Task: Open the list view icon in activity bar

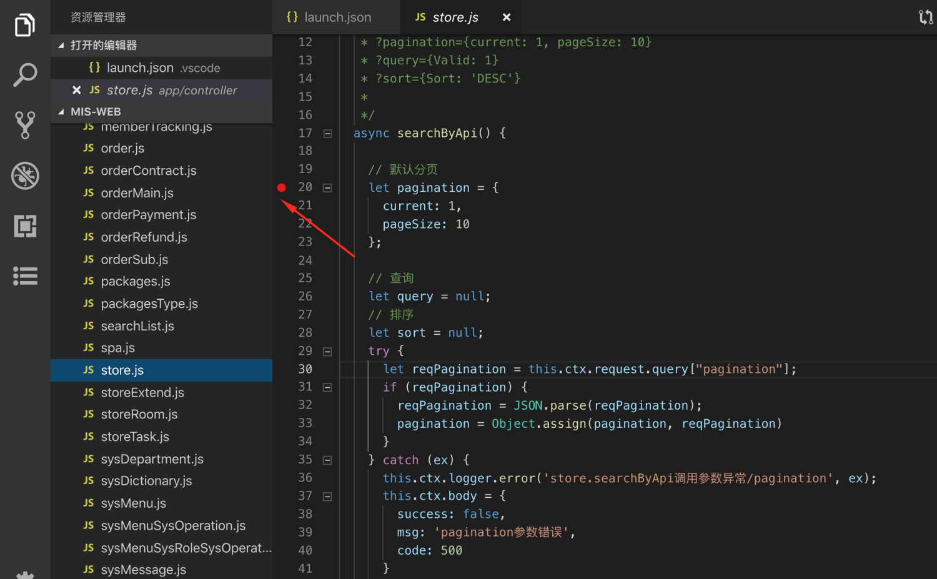Action: [x=25, y=275]
